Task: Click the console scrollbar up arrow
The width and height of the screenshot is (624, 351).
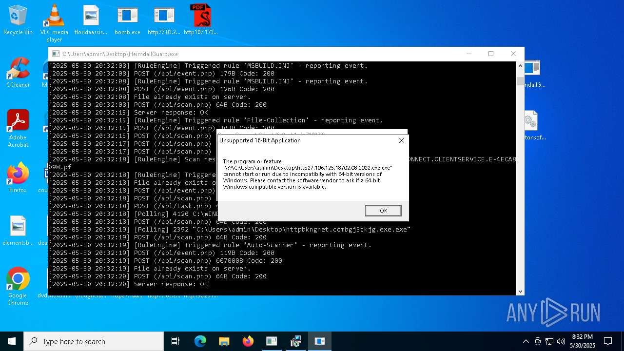Action: 520,66
